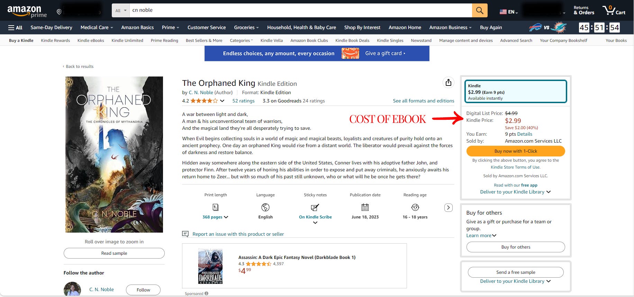Click Send a free sample button
The height and width of the screenshot is (297, 634).
pos(516,272)
